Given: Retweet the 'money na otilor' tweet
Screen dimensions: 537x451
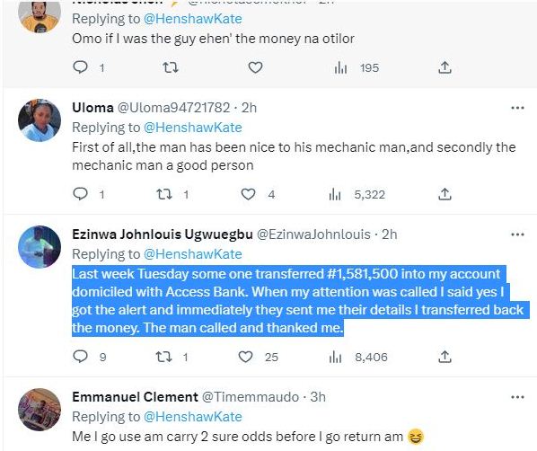Looking at the screenshot, I should coord(171,67).
